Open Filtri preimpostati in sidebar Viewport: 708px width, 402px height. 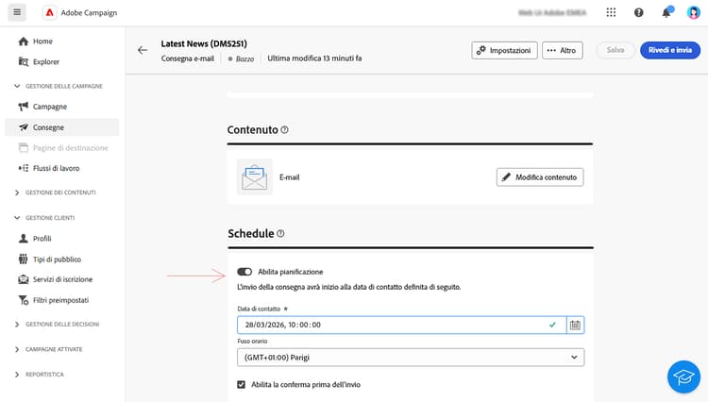[x=62, y=300]
